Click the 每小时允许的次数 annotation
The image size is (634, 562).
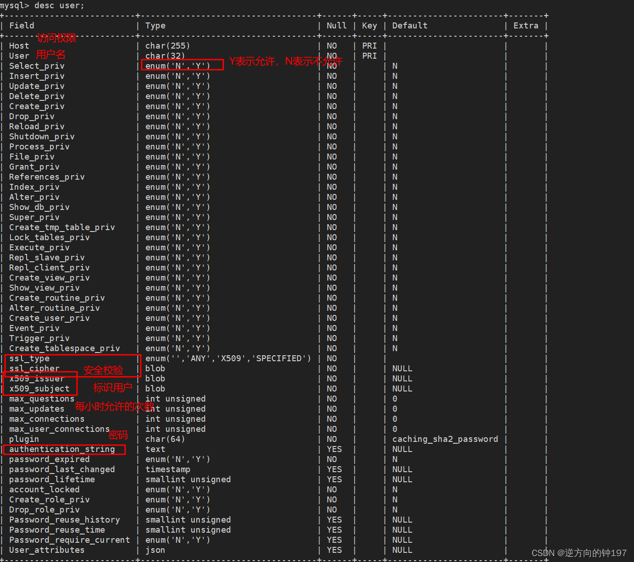pyautogui.click(x=114, y=406)
